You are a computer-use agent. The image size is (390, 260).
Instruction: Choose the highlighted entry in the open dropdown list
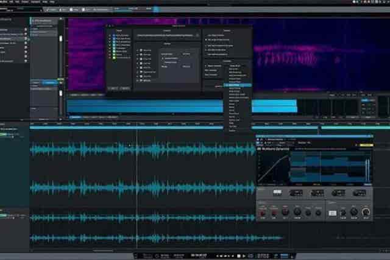238,85
